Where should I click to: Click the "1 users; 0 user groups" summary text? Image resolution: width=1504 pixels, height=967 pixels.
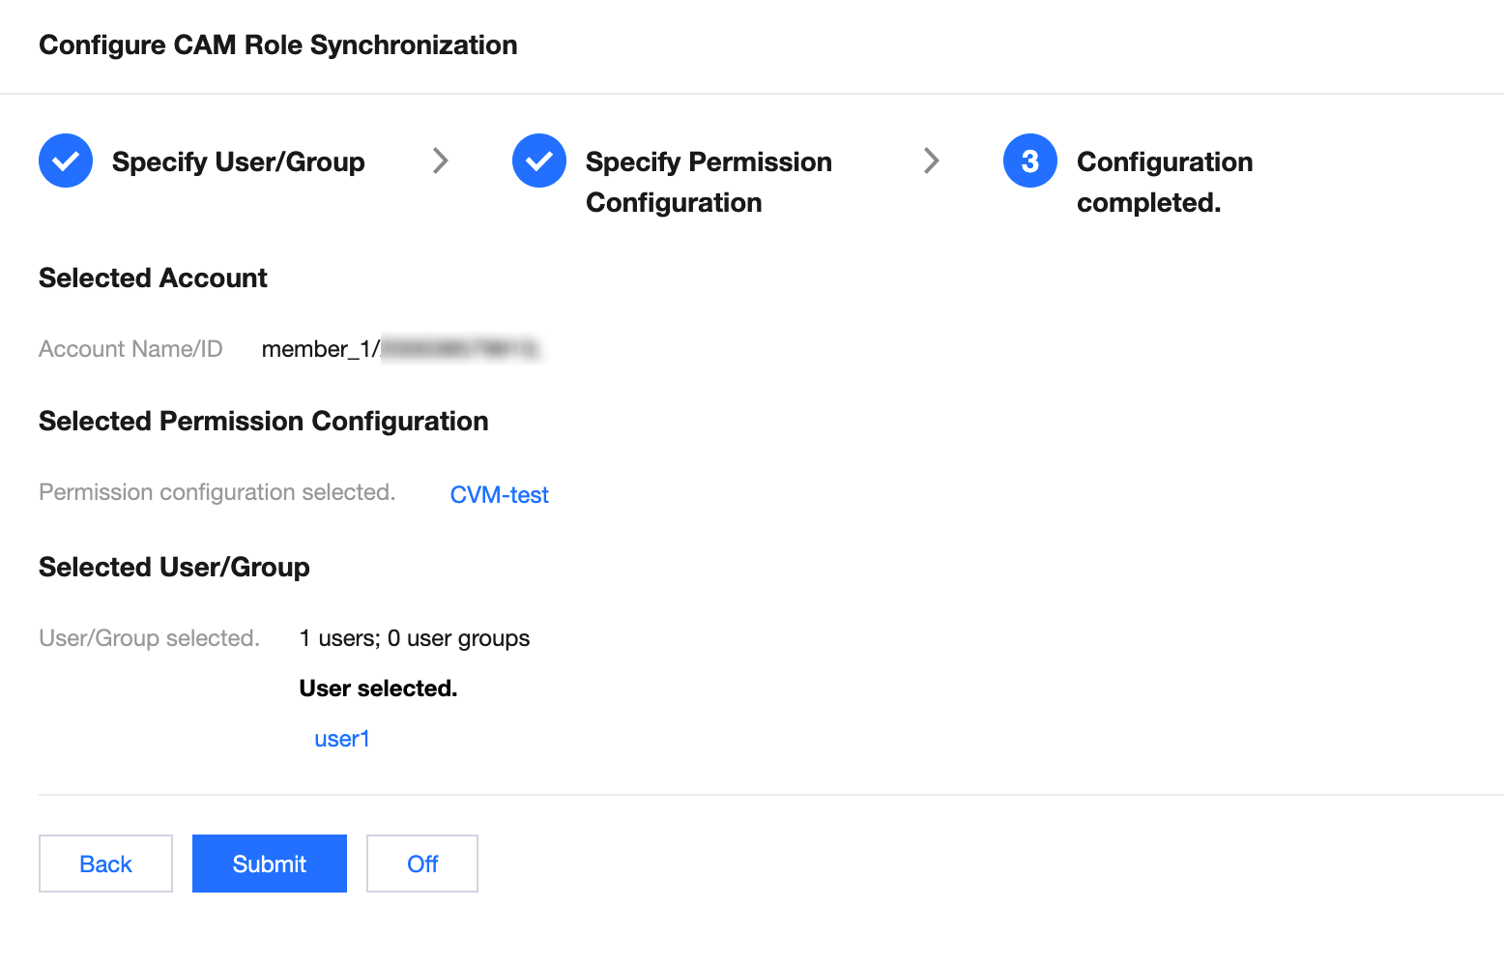click(415, 638)
